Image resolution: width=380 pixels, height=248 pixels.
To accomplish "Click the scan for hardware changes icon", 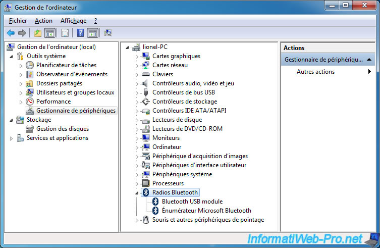I will click(108, 33).
